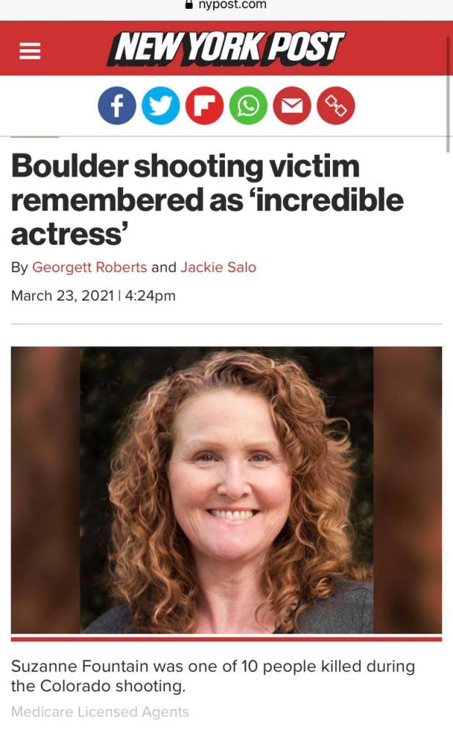The height and width of the screenshot is (750, 453).
Task: Copy the article link icon
Action: (336, 106)
